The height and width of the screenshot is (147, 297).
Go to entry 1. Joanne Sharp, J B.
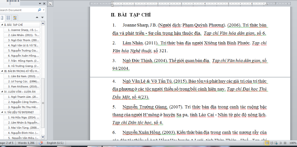click(22, 30)
